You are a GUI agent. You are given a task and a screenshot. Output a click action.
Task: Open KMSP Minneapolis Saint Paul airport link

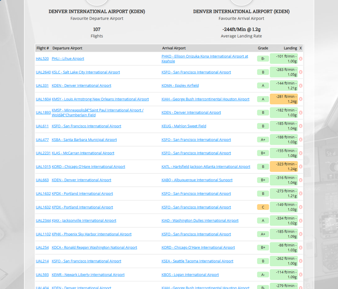[x=98, y=113]
